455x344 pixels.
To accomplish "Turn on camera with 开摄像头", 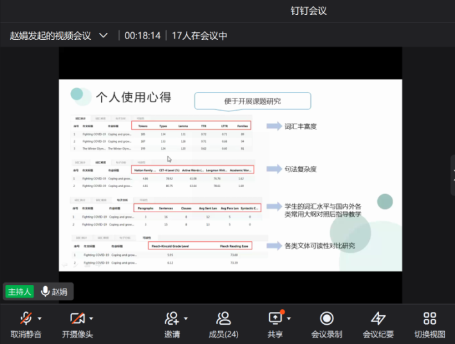I will click(77, 319).
